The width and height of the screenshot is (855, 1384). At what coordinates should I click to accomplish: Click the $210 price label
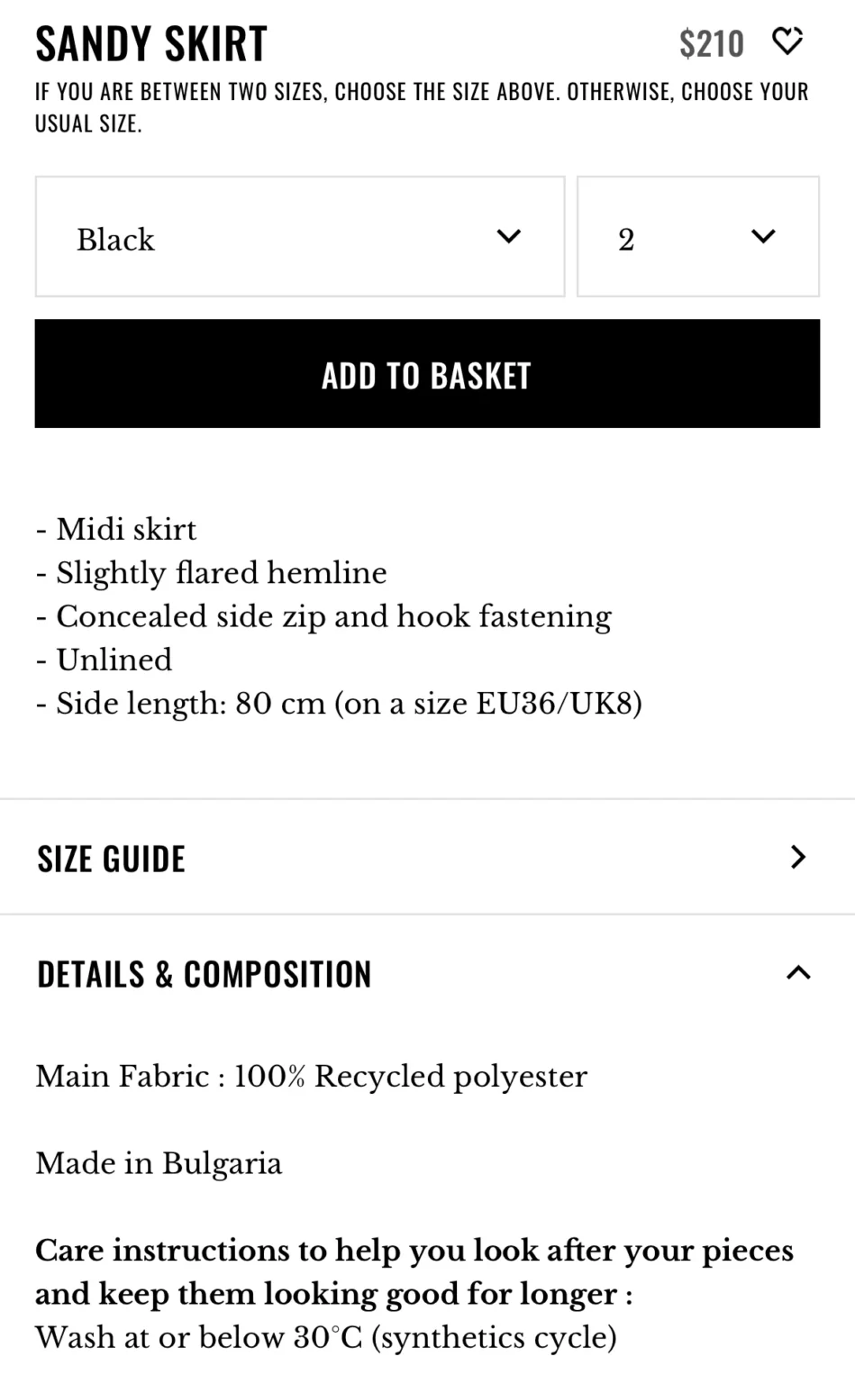(712, 43)
